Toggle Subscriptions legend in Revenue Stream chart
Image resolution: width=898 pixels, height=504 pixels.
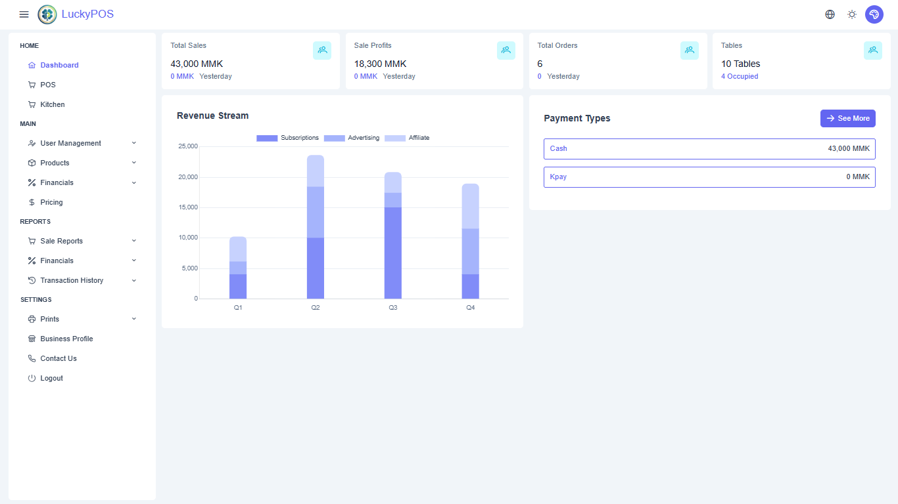point(287,138)
